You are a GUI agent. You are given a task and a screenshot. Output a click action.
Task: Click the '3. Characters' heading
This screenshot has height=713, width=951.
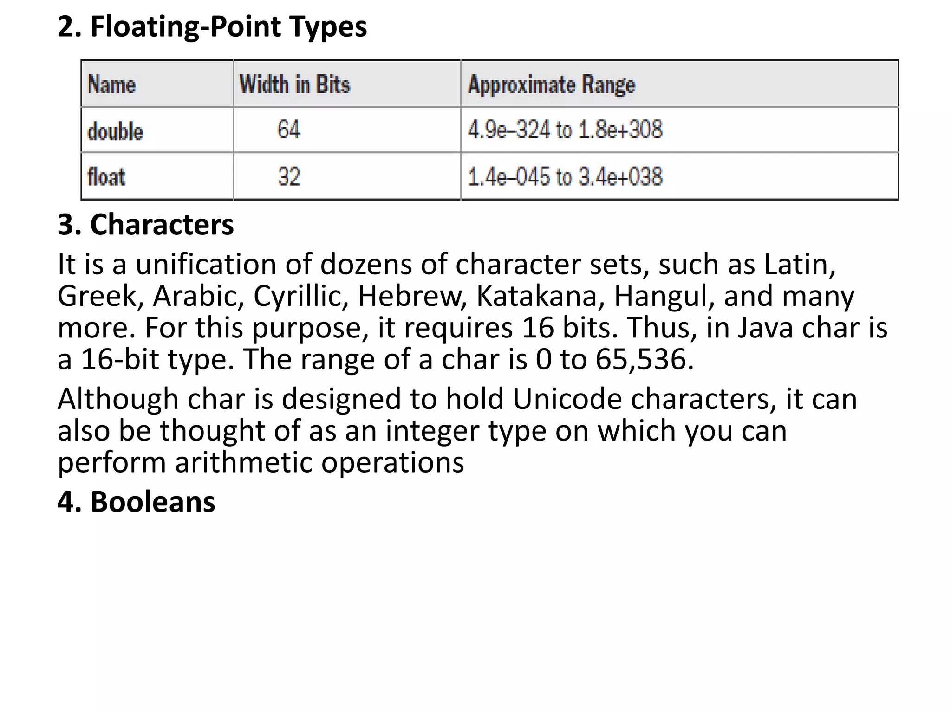[x=145, y=225]
